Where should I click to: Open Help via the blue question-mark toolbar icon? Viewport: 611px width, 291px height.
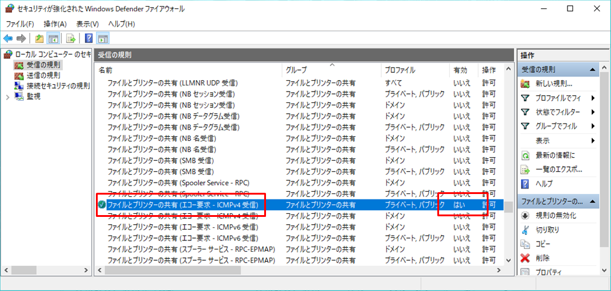point(89,39)
